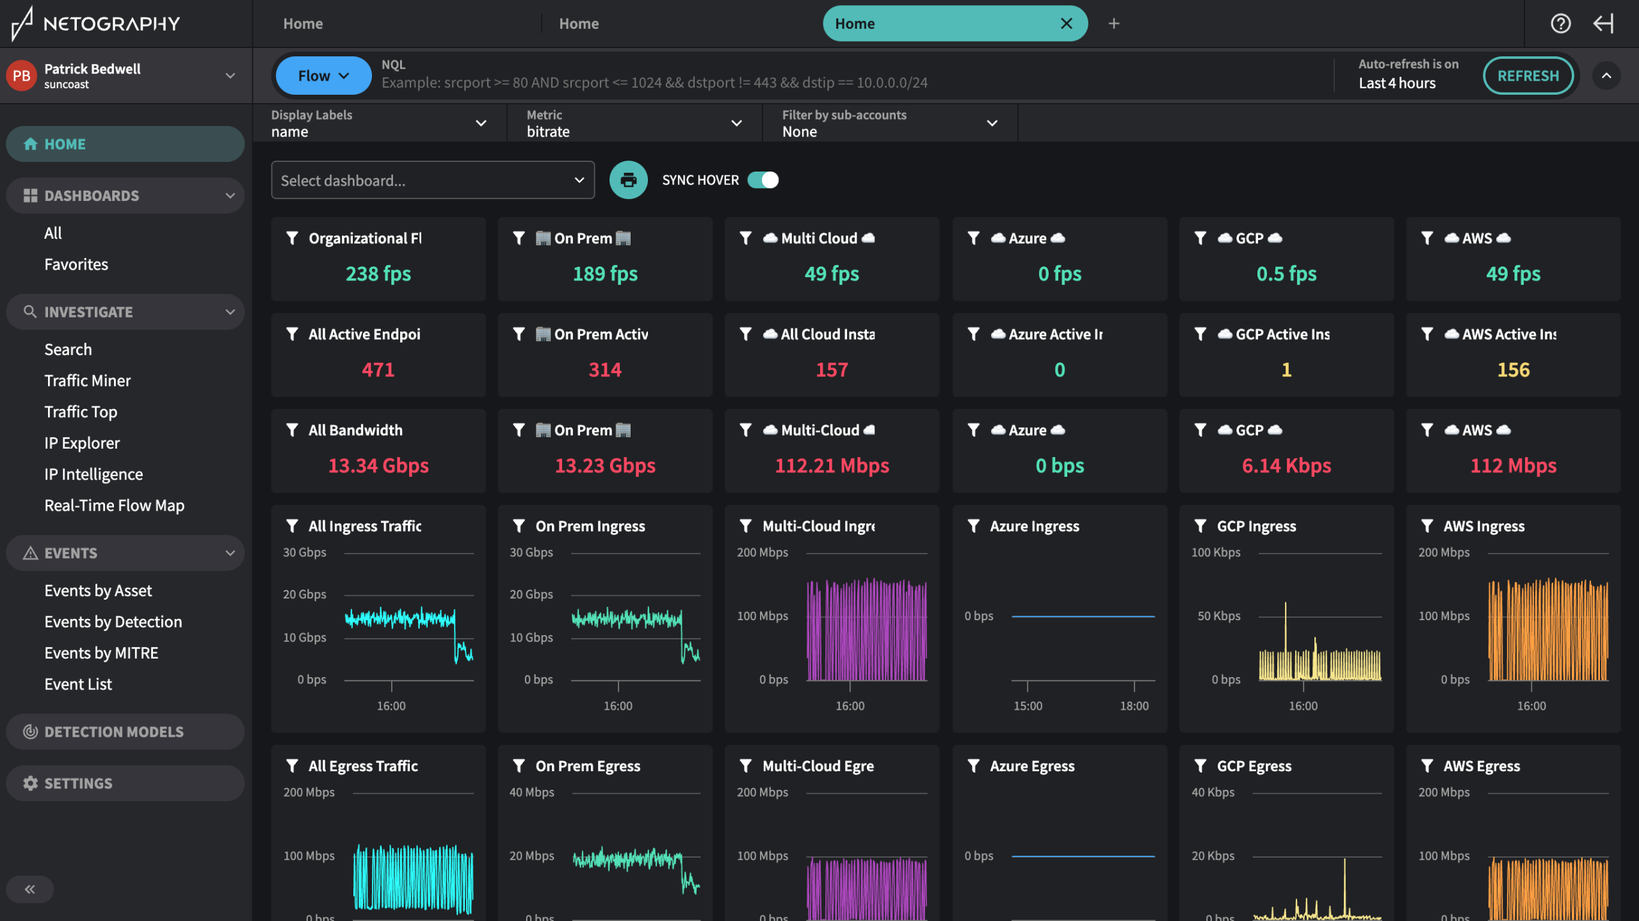This screenshot has width=1639, height=921.
Task: Open the Select dashboard combo box
Action: (x=433, y=180)
